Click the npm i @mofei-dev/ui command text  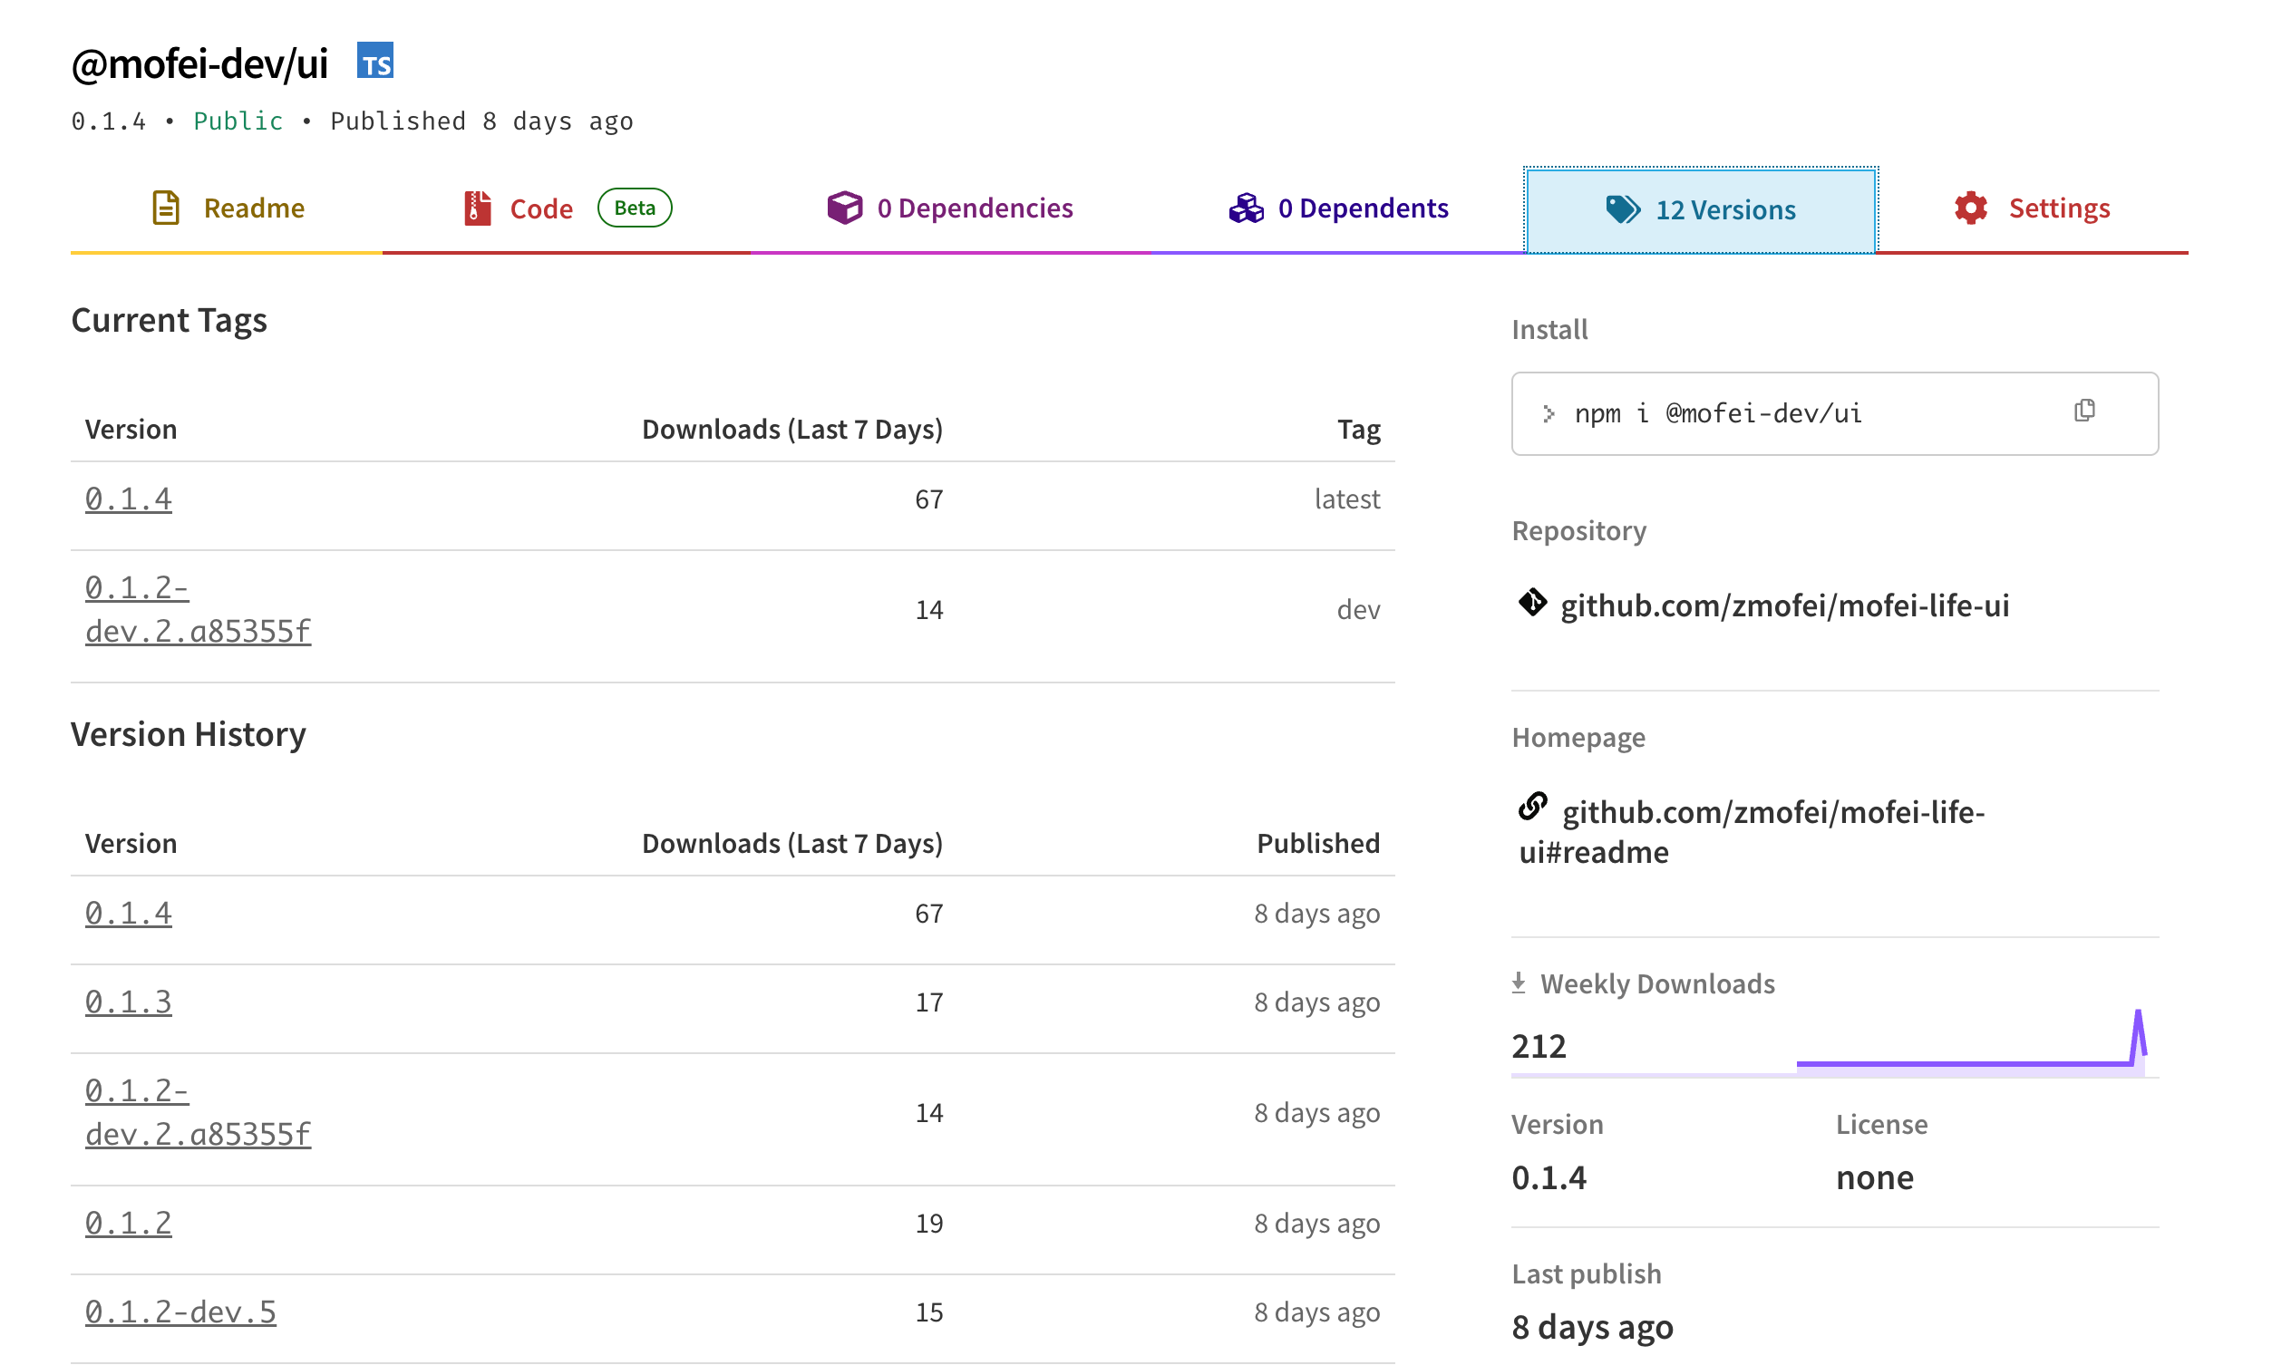[x=1718, y=414]
